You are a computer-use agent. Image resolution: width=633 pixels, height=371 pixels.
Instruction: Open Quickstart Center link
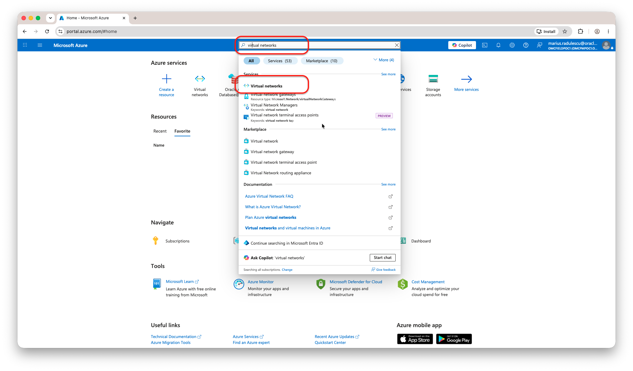point(330,342)
